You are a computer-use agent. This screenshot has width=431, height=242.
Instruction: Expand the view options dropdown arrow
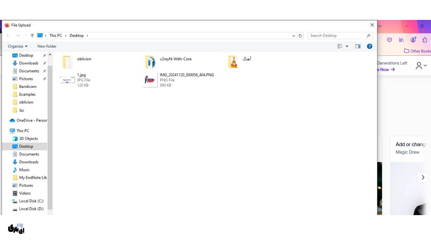pos(347,46)
